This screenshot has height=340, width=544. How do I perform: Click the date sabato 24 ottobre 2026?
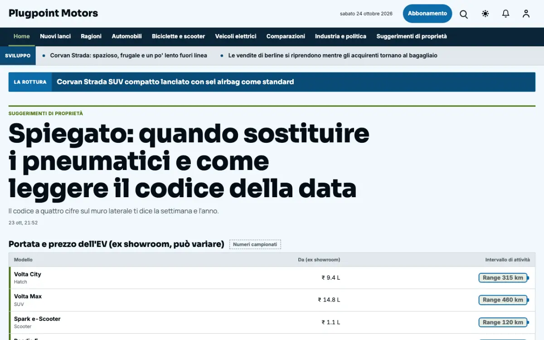[366, 14]
